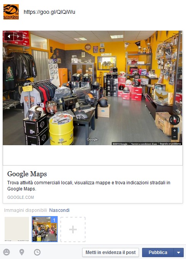Click the next image arrow on preview

tap(18, 36)
